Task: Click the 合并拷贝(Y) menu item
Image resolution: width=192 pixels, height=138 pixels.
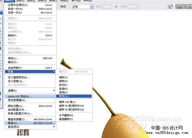Action: pyautogui.click(x=30, y=32)
